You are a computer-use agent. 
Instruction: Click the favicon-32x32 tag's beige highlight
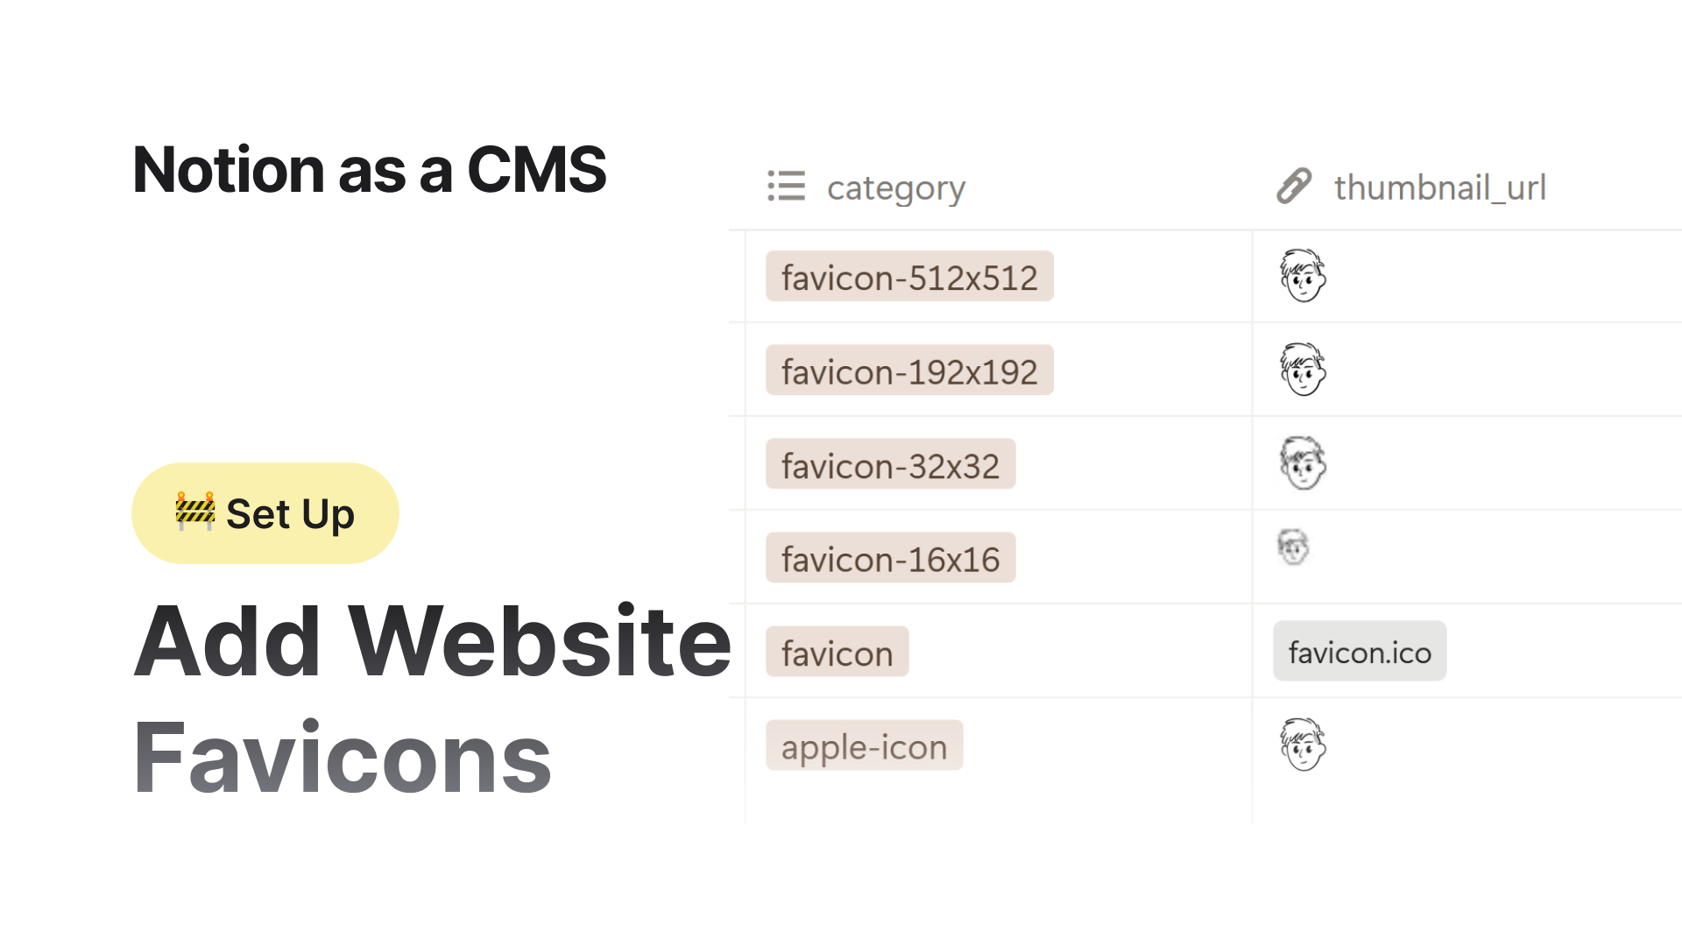[x=890, y=464]
